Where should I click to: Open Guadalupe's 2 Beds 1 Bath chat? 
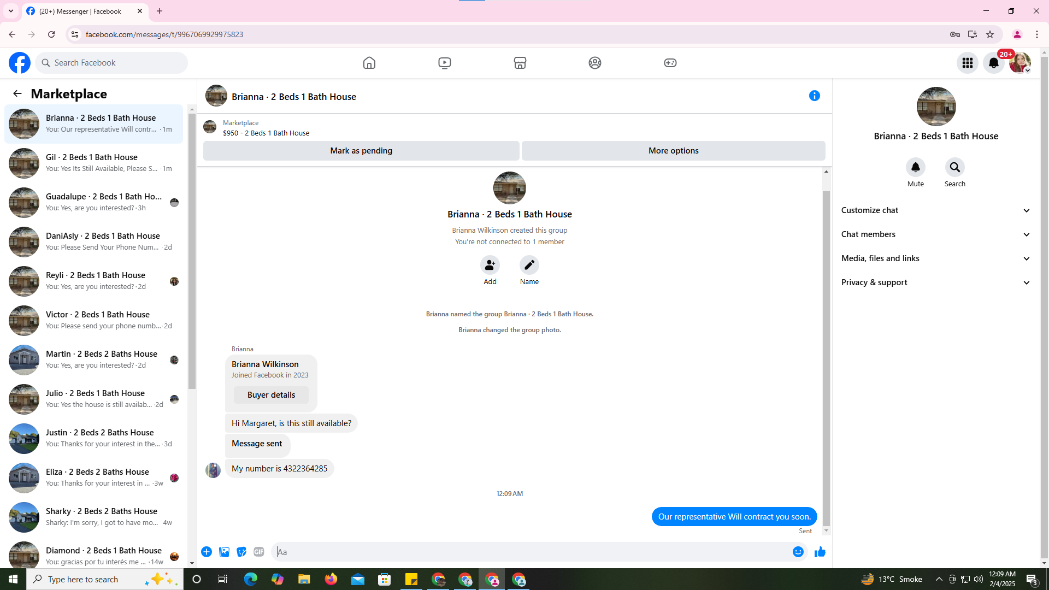[x=94, y=202]
